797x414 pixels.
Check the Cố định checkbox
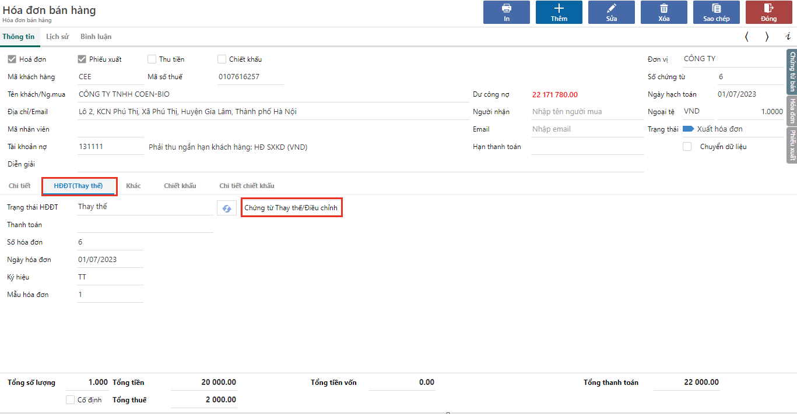point(71,400)
